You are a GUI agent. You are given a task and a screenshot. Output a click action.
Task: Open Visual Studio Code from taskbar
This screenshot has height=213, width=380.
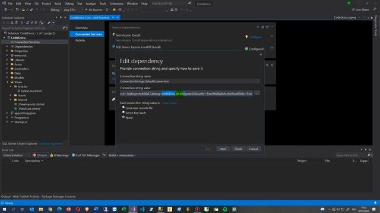(142, 209)
